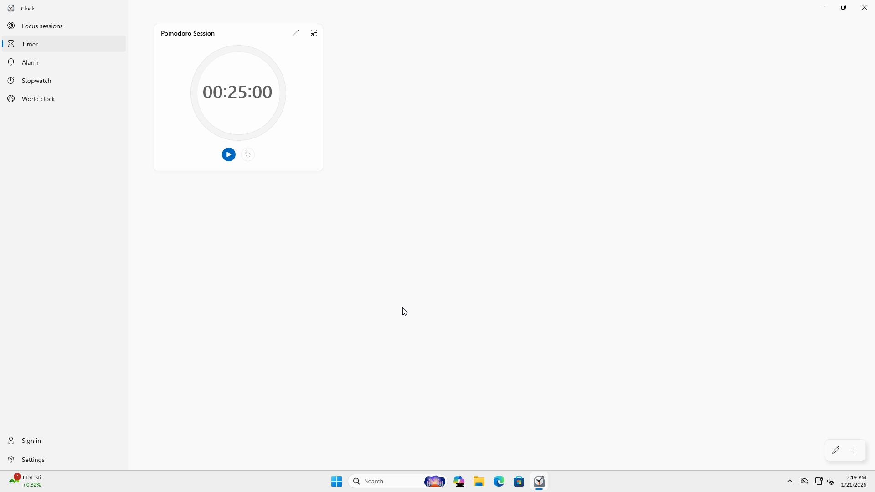
Task: Launch Microsoft Edge from taskbar
Action: (499, 481)
